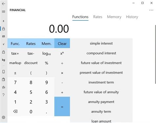Click the functions list vertical scrollbar
The image size is (156, 123).
click(x=155, y=54)
